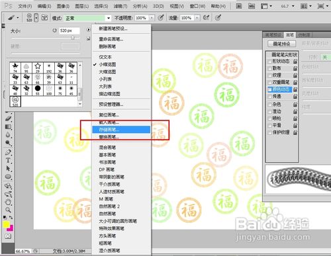Choose 复位画笔... menu entry
331x256 pixels.
[121, 115]
